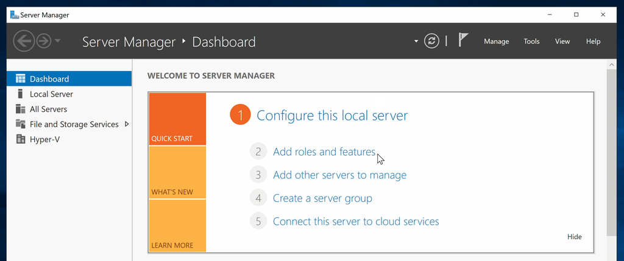Click Connect this server to cloud services

click(356, 221)
